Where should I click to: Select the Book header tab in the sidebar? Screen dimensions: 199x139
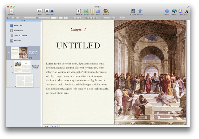click(23, 21)
